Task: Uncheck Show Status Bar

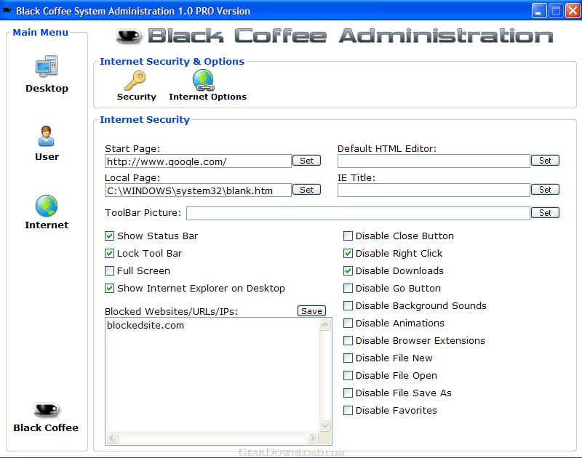Action: [x=109, y=236]
